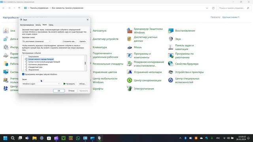The height and width of the screenshot is (142, 253).
Task: Switch to the Запись tab
Action: [38, 25]
